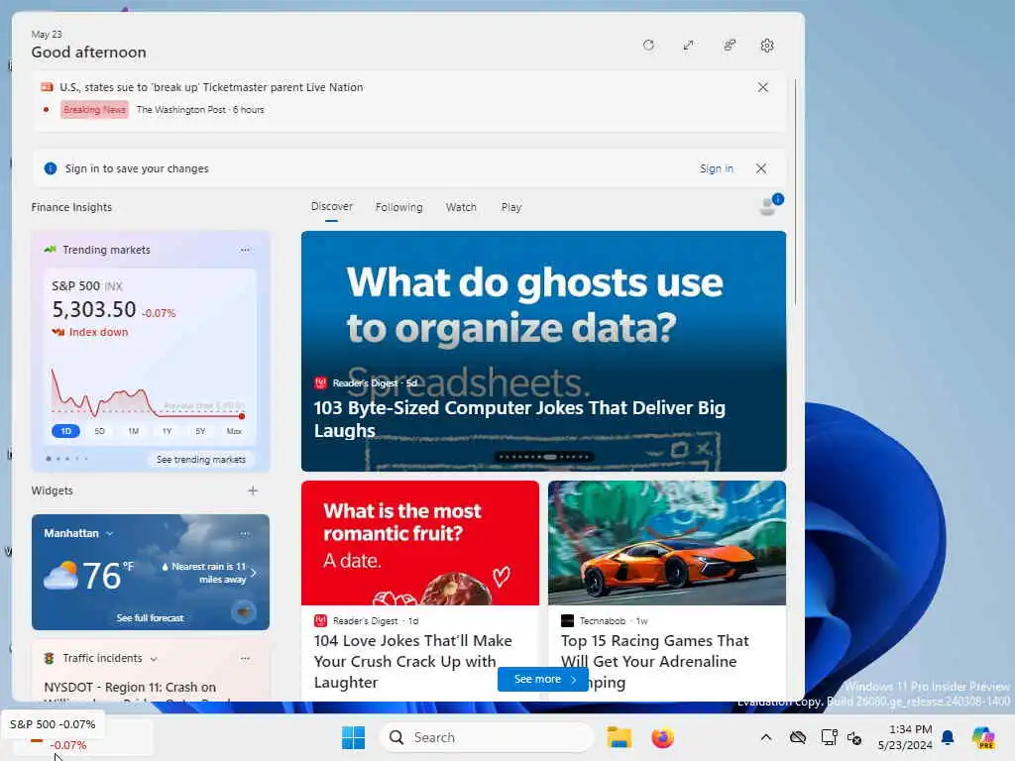Open the clock and date flyout
1015x761 pixels.
[x=905, y=737]
